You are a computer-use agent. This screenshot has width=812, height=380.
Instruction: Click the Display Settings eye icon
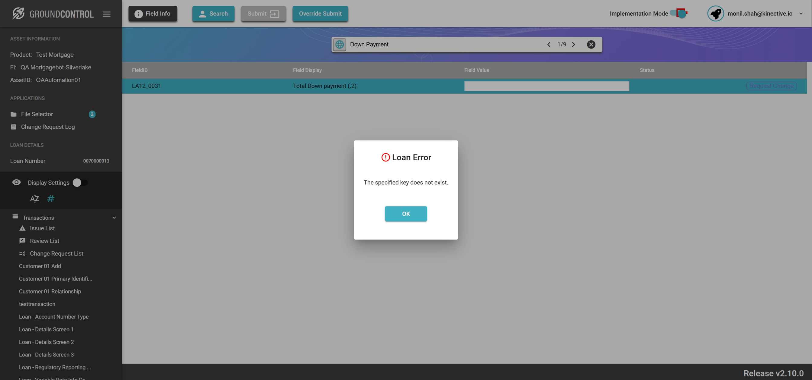tap(16, 182)
